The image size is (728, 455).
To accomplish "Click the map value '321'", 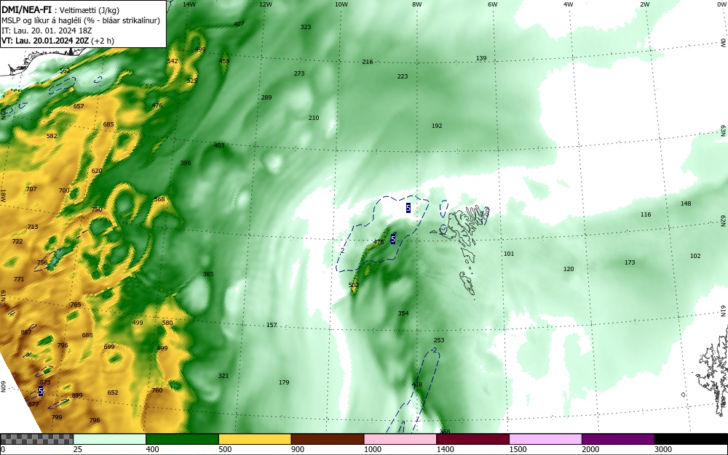I will click(223, 376).
